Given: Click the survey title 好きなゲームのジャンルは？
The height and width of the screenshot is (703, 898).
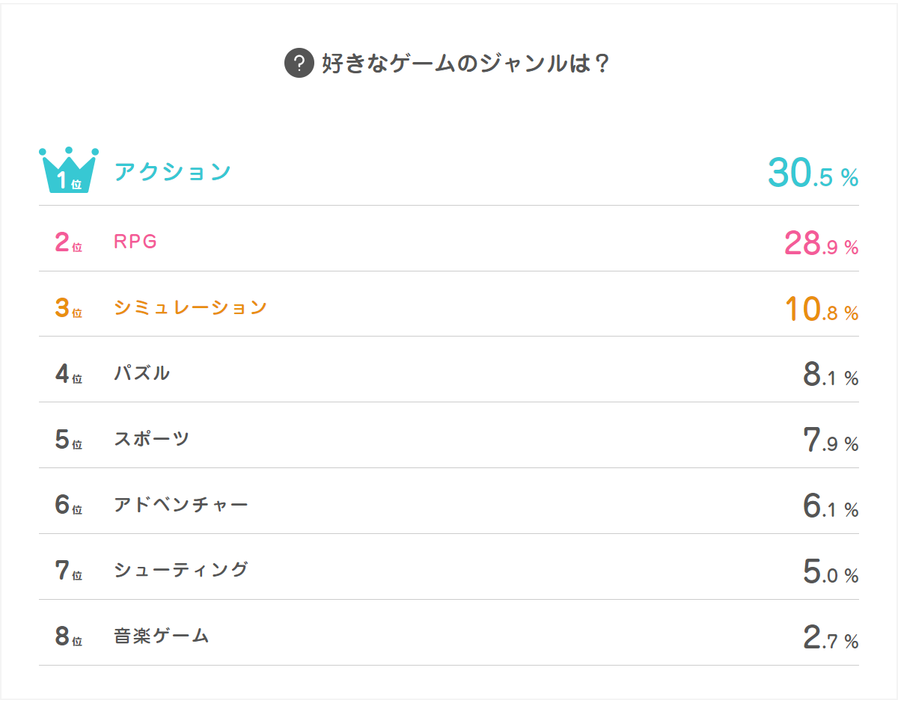Looking at the screenshot, I should pos(465,63).
